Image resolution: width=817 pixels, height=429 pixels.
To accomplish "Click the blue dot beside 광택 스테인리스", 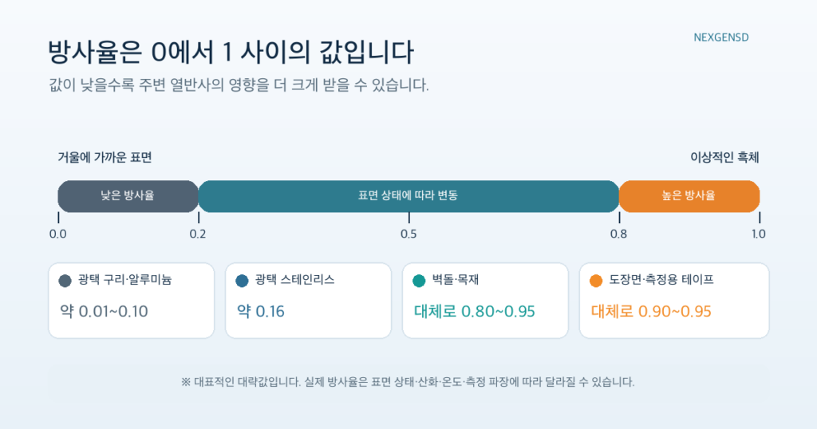I will (243, 281).
